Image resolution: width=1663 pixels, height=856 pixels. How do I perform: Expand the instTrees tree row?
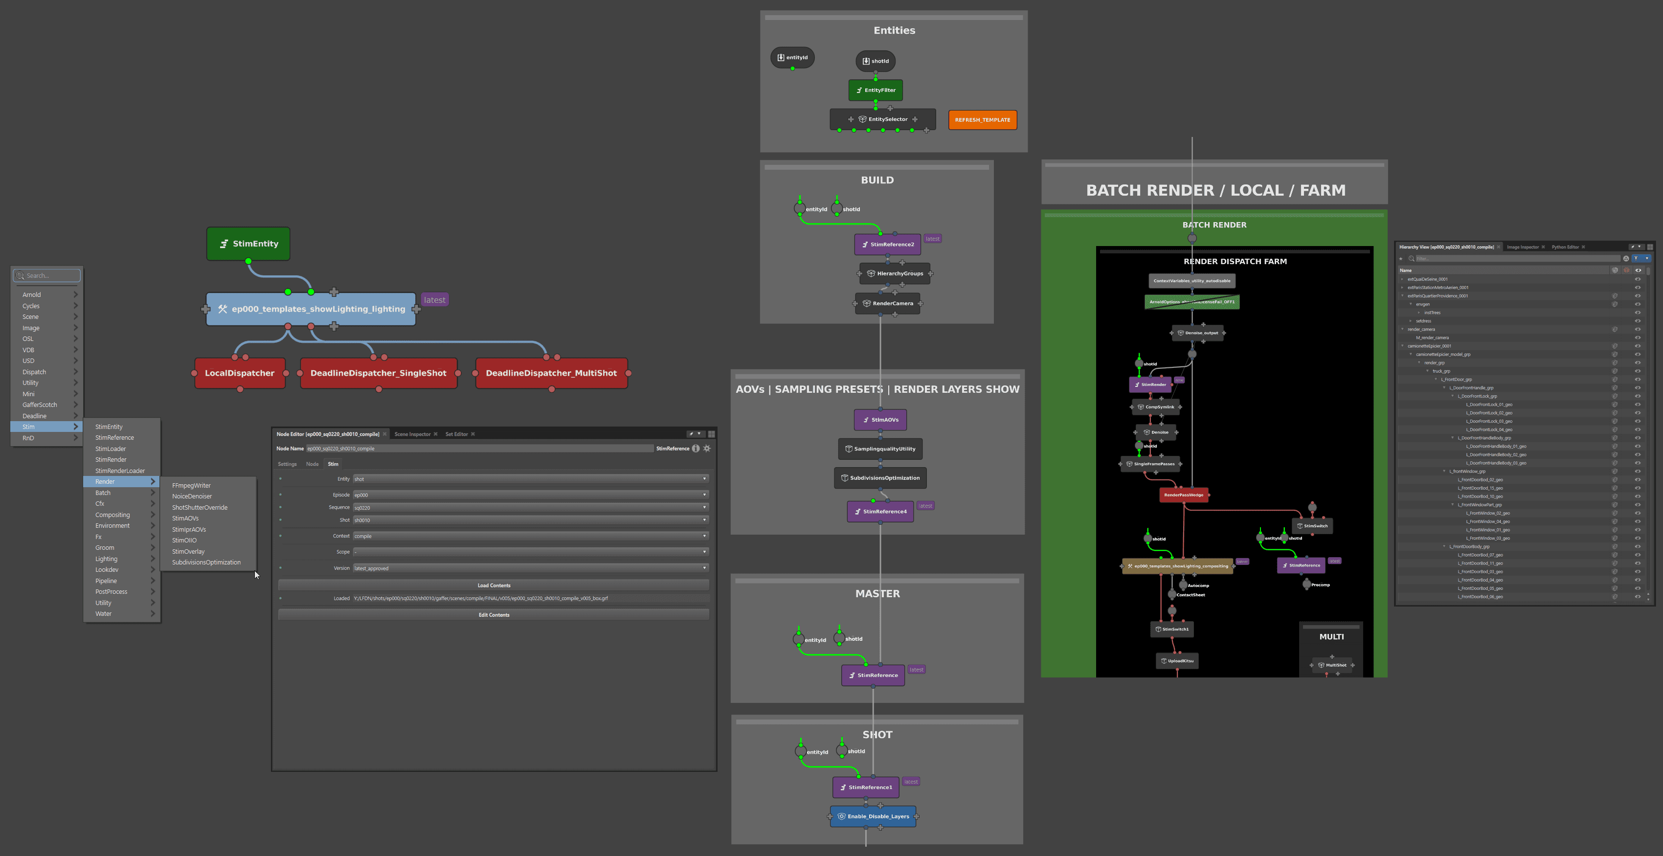coord(1419,313)
